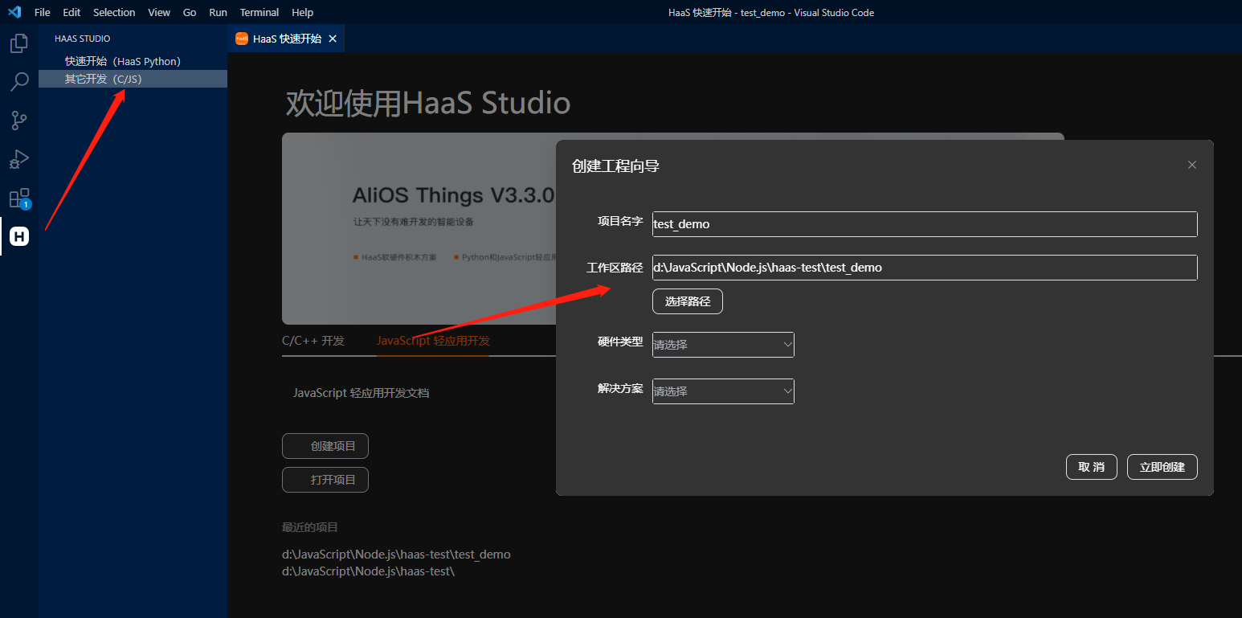Switch to the C/C++ 开发 tab
The image size is (1242, 618).
tap(313, 341)
